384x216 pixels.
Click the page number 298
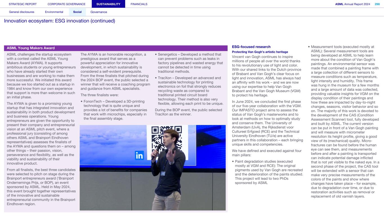pyautogui.click(x=377, y=4)
